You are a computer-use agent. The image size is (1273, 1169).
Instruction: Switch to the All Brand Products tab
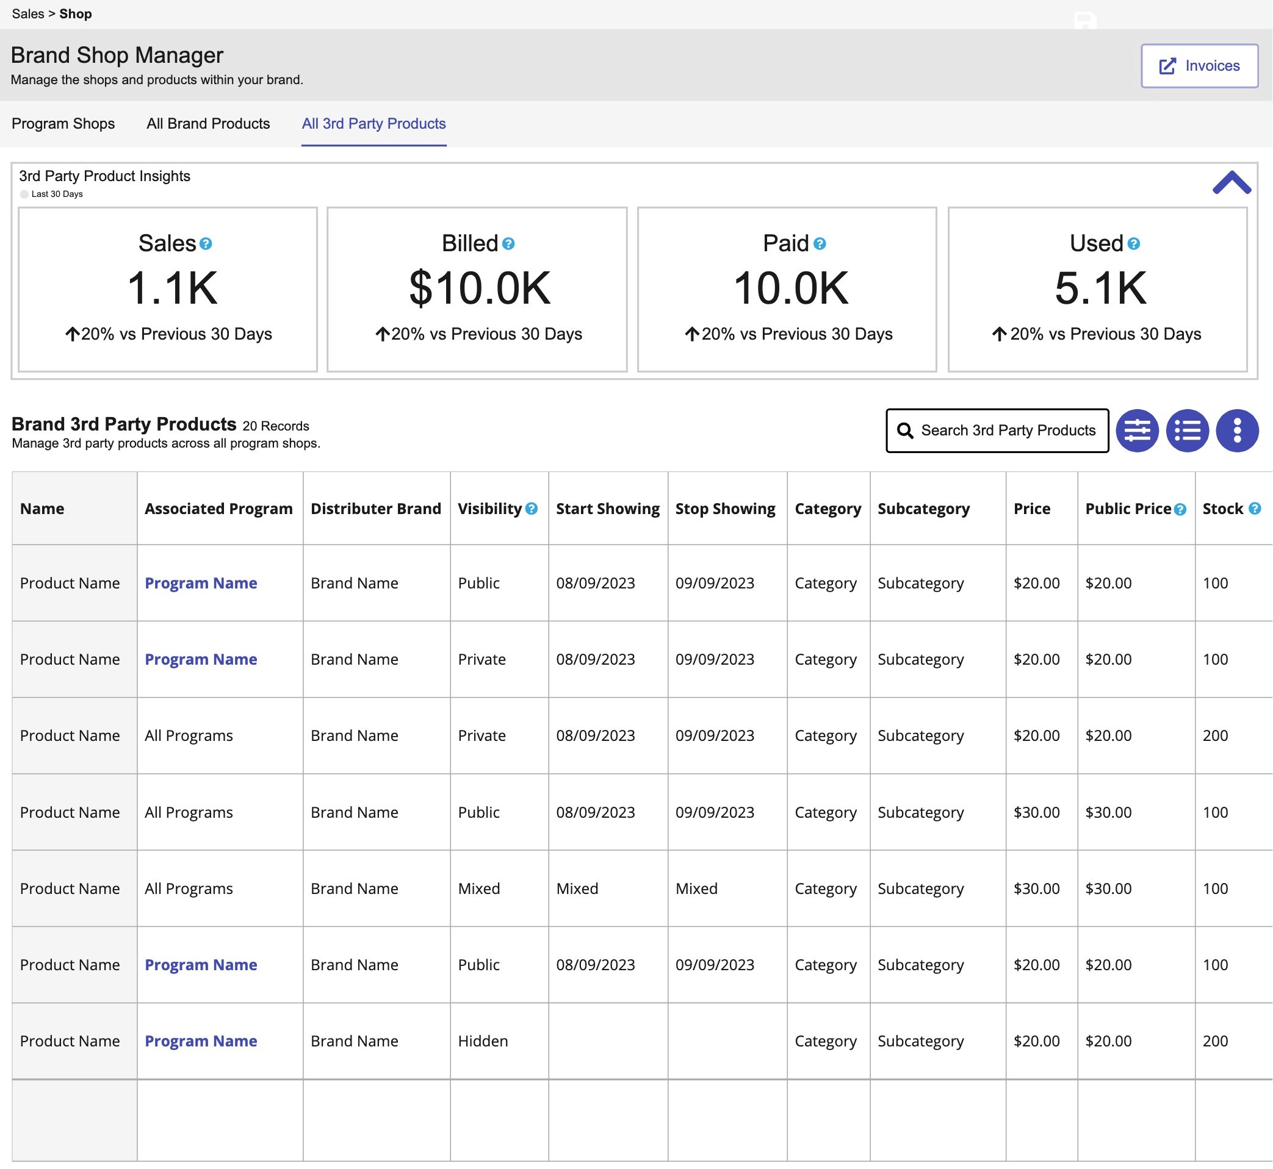(208, 123)
